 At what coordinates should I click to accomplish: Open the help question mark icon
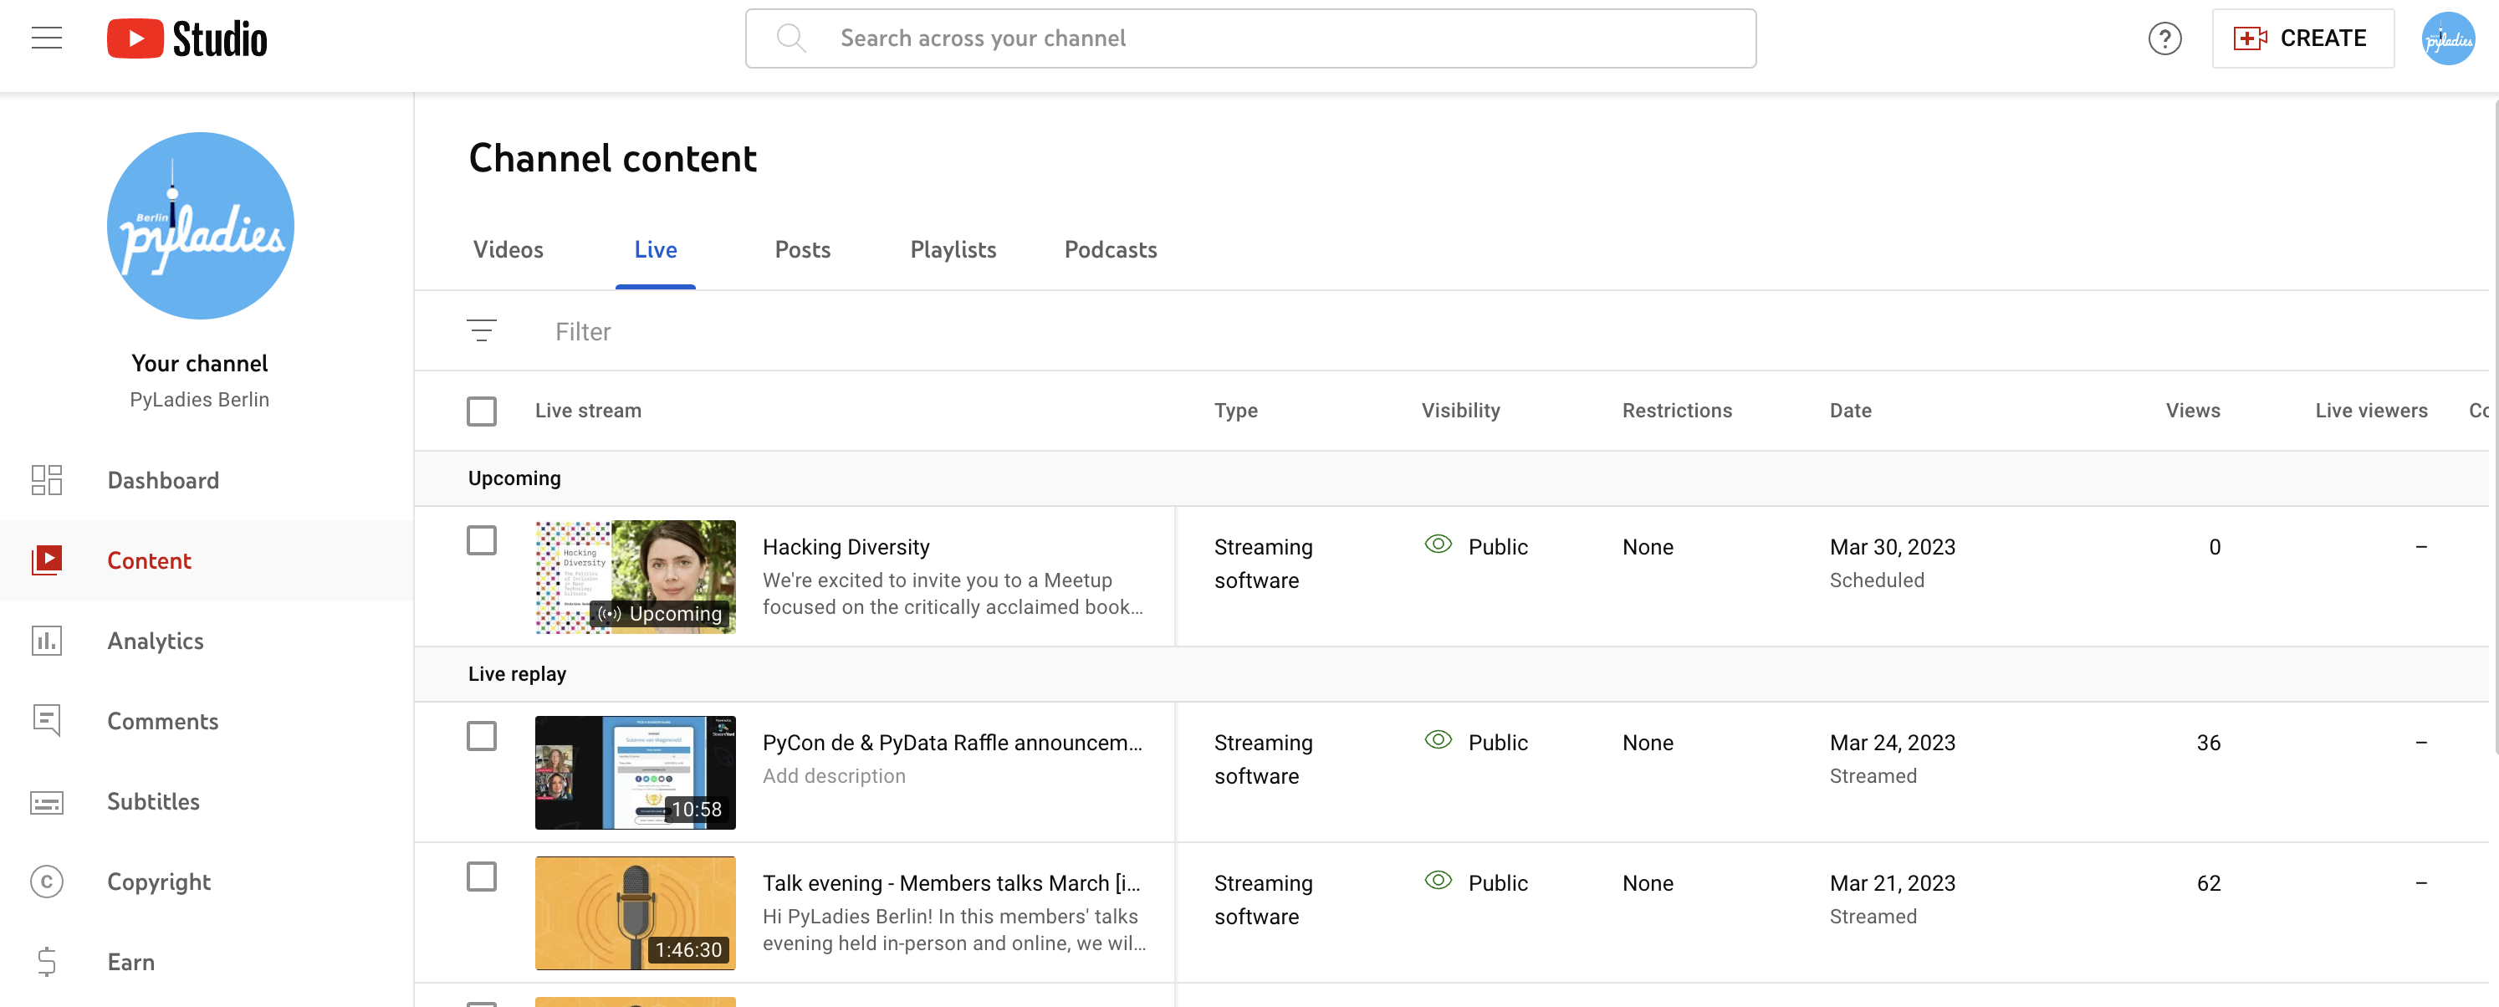click(2164, 38)
